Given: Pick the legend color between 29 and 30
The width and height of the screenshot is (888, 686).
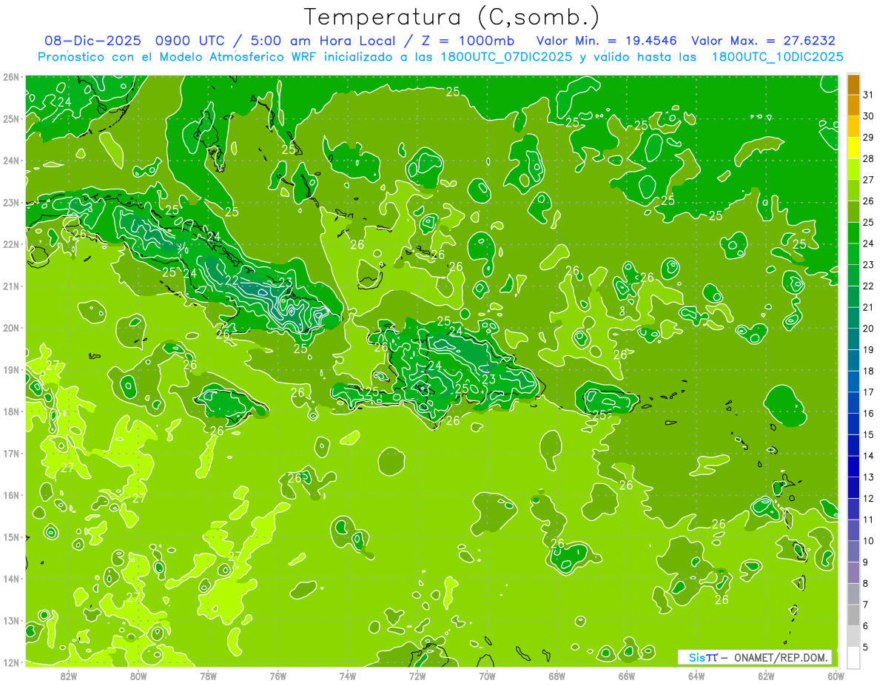Looking at the screenshot, I should tap(854, 127).
